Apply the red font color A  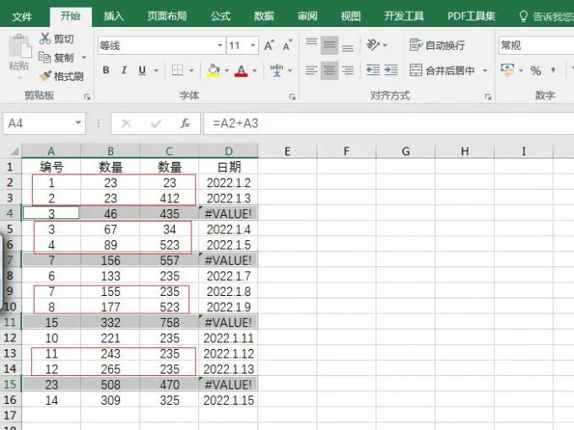coord(241,70)
